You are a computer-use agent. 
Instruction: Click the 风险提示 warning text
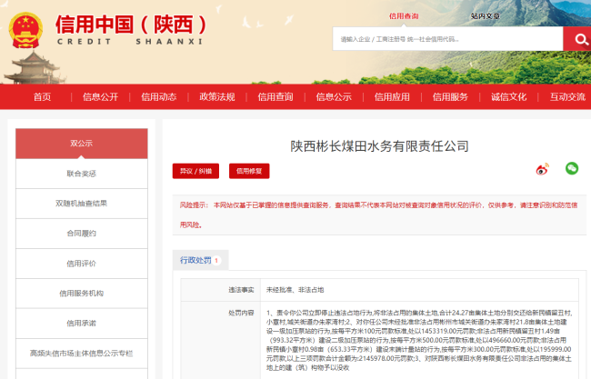click(x=379, y=215)
